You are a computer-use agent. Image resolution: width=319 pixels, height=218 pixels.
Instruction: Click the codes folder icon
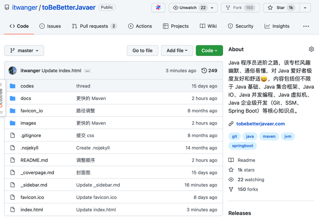point(13,86)
